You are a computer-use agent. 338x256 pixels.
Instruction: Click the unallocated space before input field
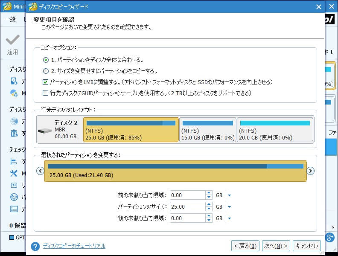(187, 195)
